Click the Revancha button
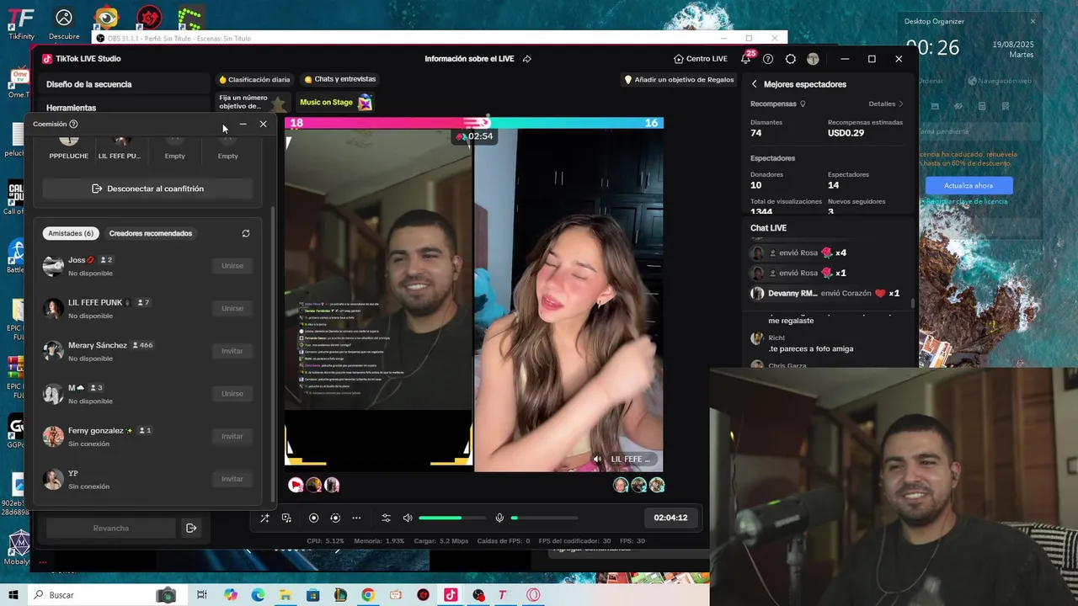This screenshot has width=1078, height=606. click(x=111, y=528)
